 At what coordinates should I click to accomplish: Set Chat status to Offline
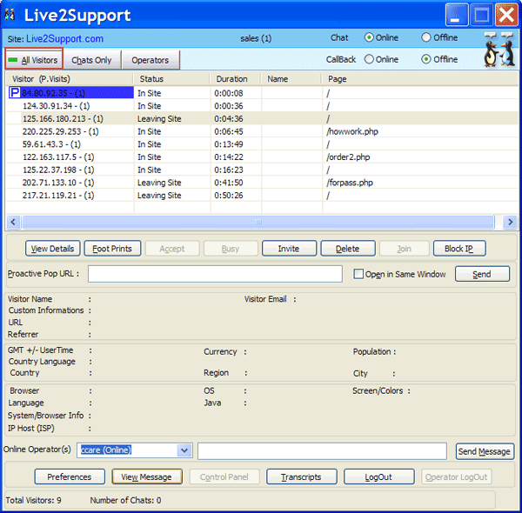point(426,37)
